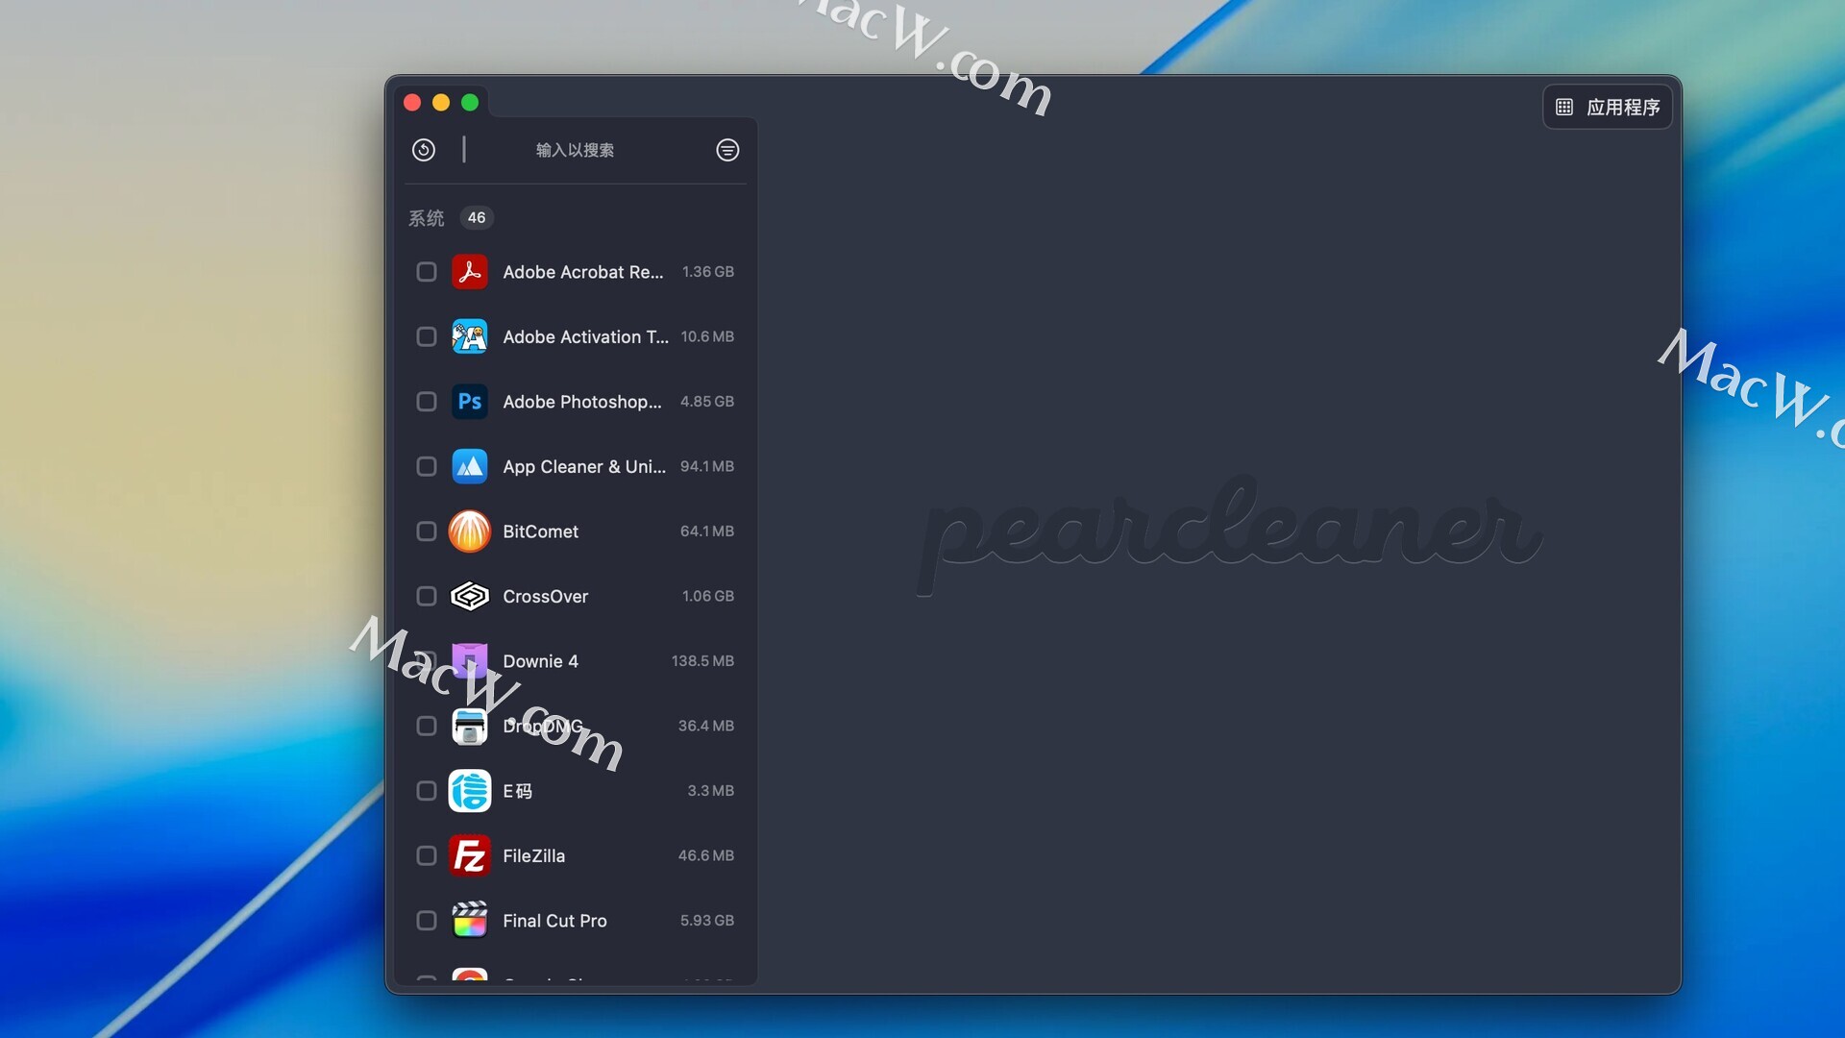Check the App Cleaner & Uninstaller checkbox
This screenshot has height=1038, width=1845.
(427, 466)
